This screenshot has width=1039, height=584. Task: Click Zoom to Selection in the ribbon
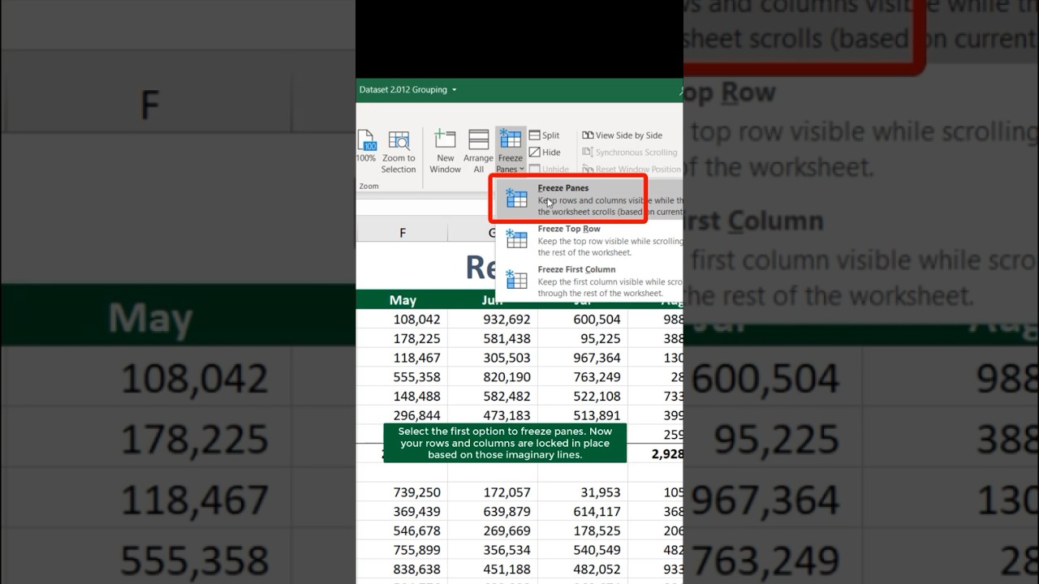pos(399,151)
